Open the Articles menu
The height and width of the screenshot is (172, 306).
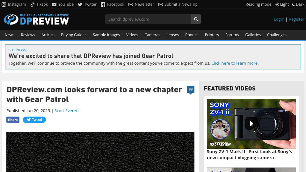(x=48, y=35)
